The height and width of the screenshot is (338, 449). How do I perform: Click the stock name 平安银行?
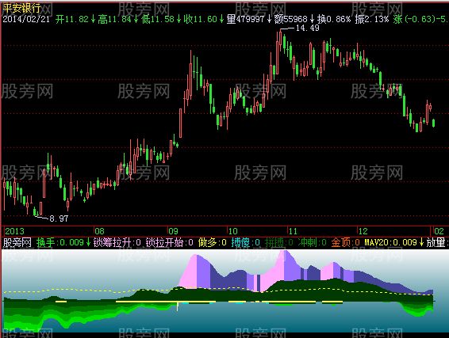click(x=21, y=8)
